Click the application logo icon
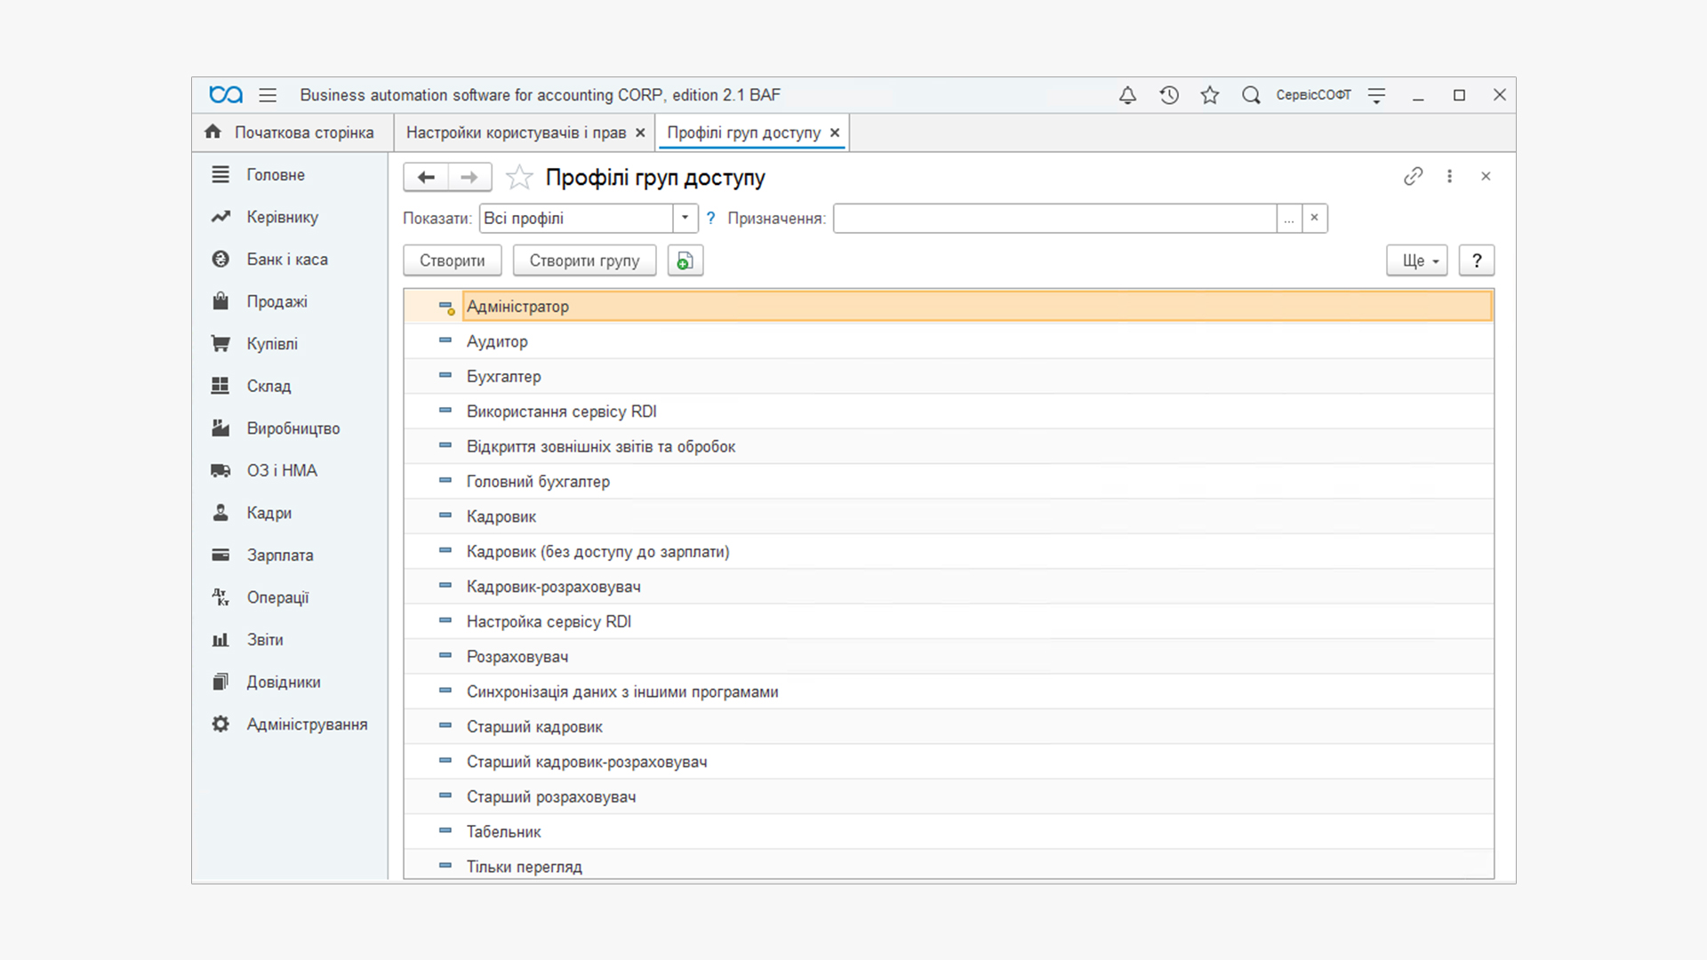This screenshot has height=960, width=1707. tap(226, 95)
